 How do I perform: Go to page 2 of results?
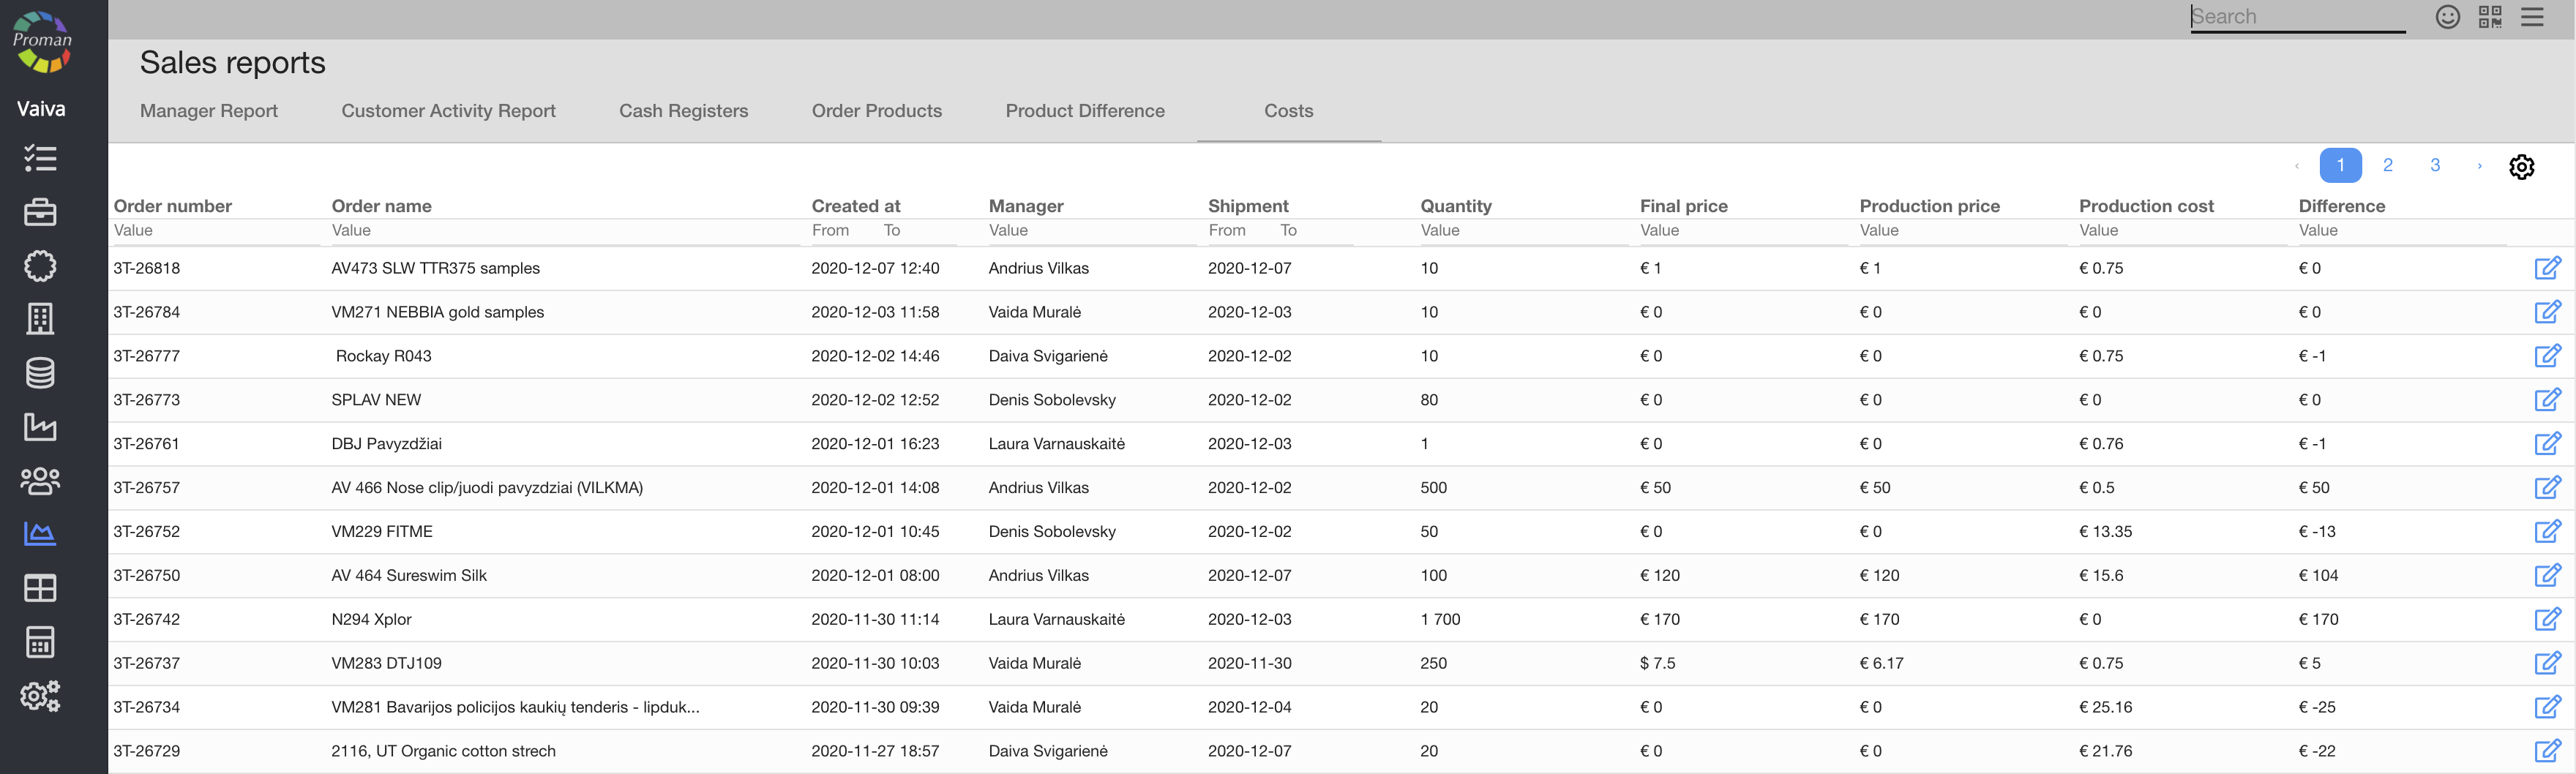pos(2387,166)
